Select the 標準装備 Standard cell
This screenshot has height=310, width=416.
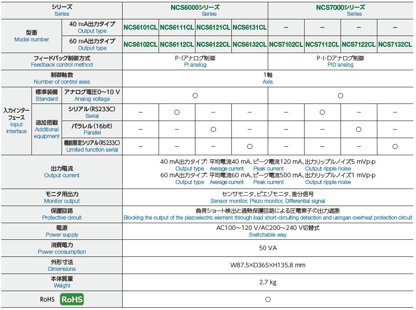(x=47, y=95)
